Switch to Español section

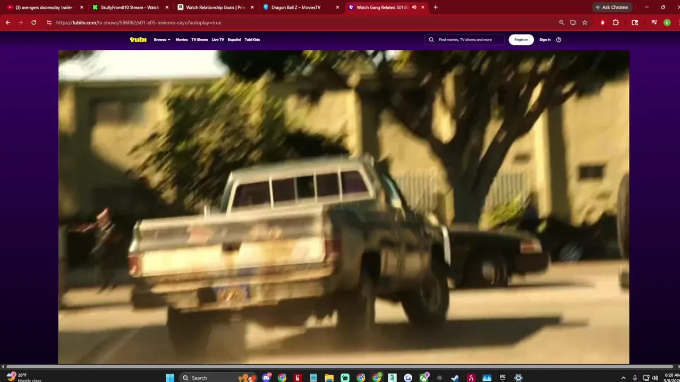[x=234, y=40]
